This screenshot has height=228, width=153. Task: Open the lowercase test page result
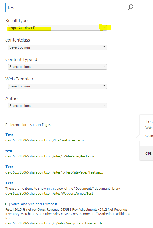click(9, 151)
